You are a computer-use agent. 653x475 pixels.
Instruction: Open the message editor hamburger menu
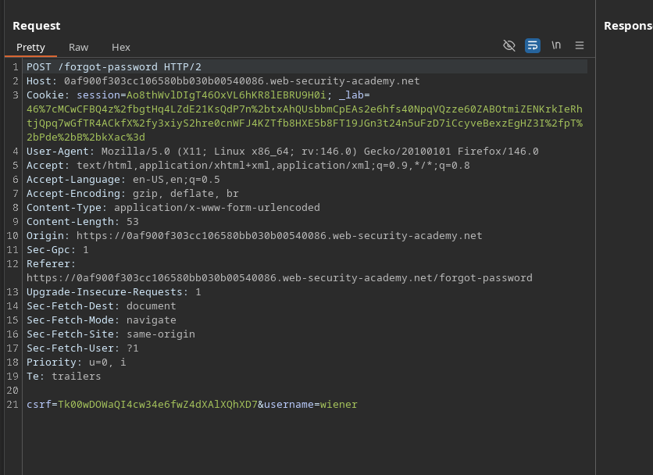pos(580,45)
